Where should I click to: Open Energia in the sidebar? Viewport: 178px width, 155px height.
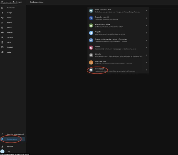(9, 13)
